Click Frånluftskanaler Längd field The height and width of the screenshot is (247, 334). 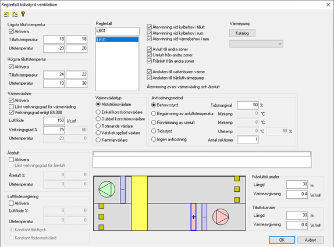[x=297, y=184]
